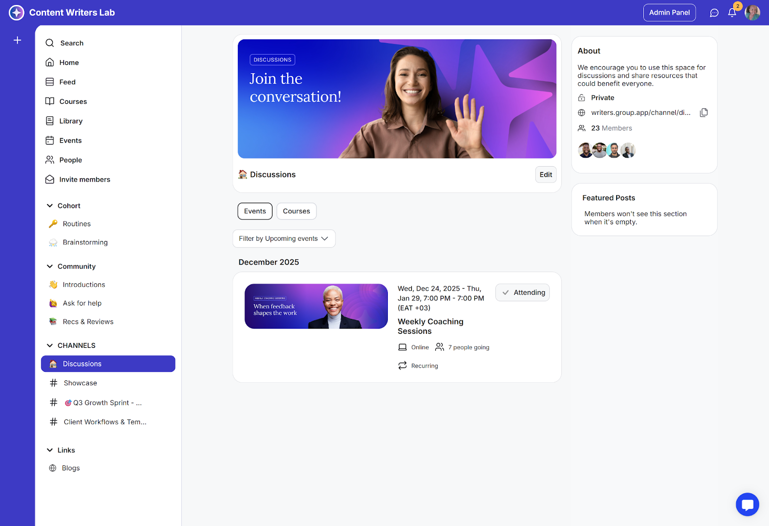Open the user profile avatar

[752, 13]
